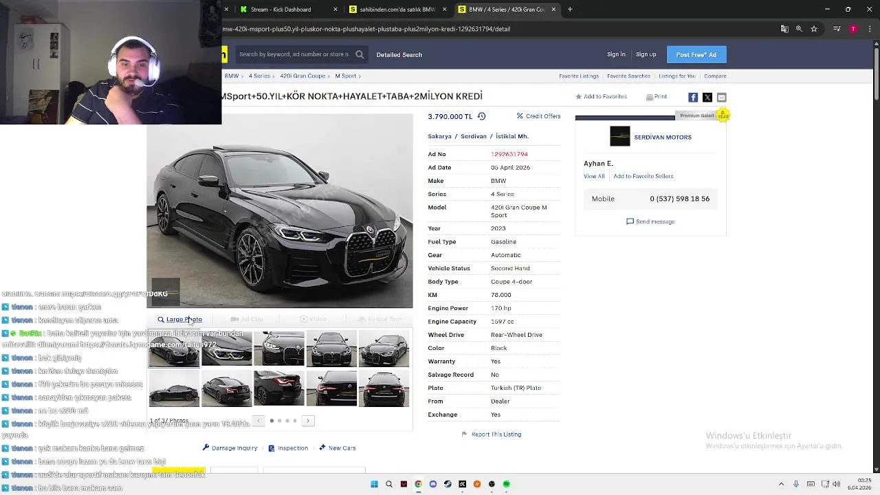Open 420i Gran Coupe breadcrumb
The image size is (880, 495).
coord(302,76)
